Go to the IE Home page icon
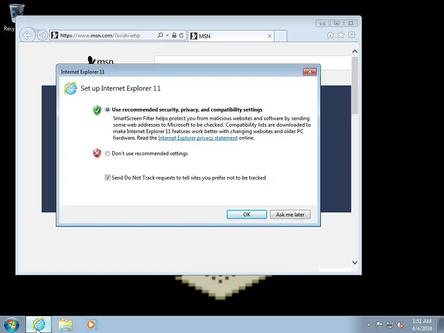The width and height of the screenshot is (444, 333). point(330,35)
